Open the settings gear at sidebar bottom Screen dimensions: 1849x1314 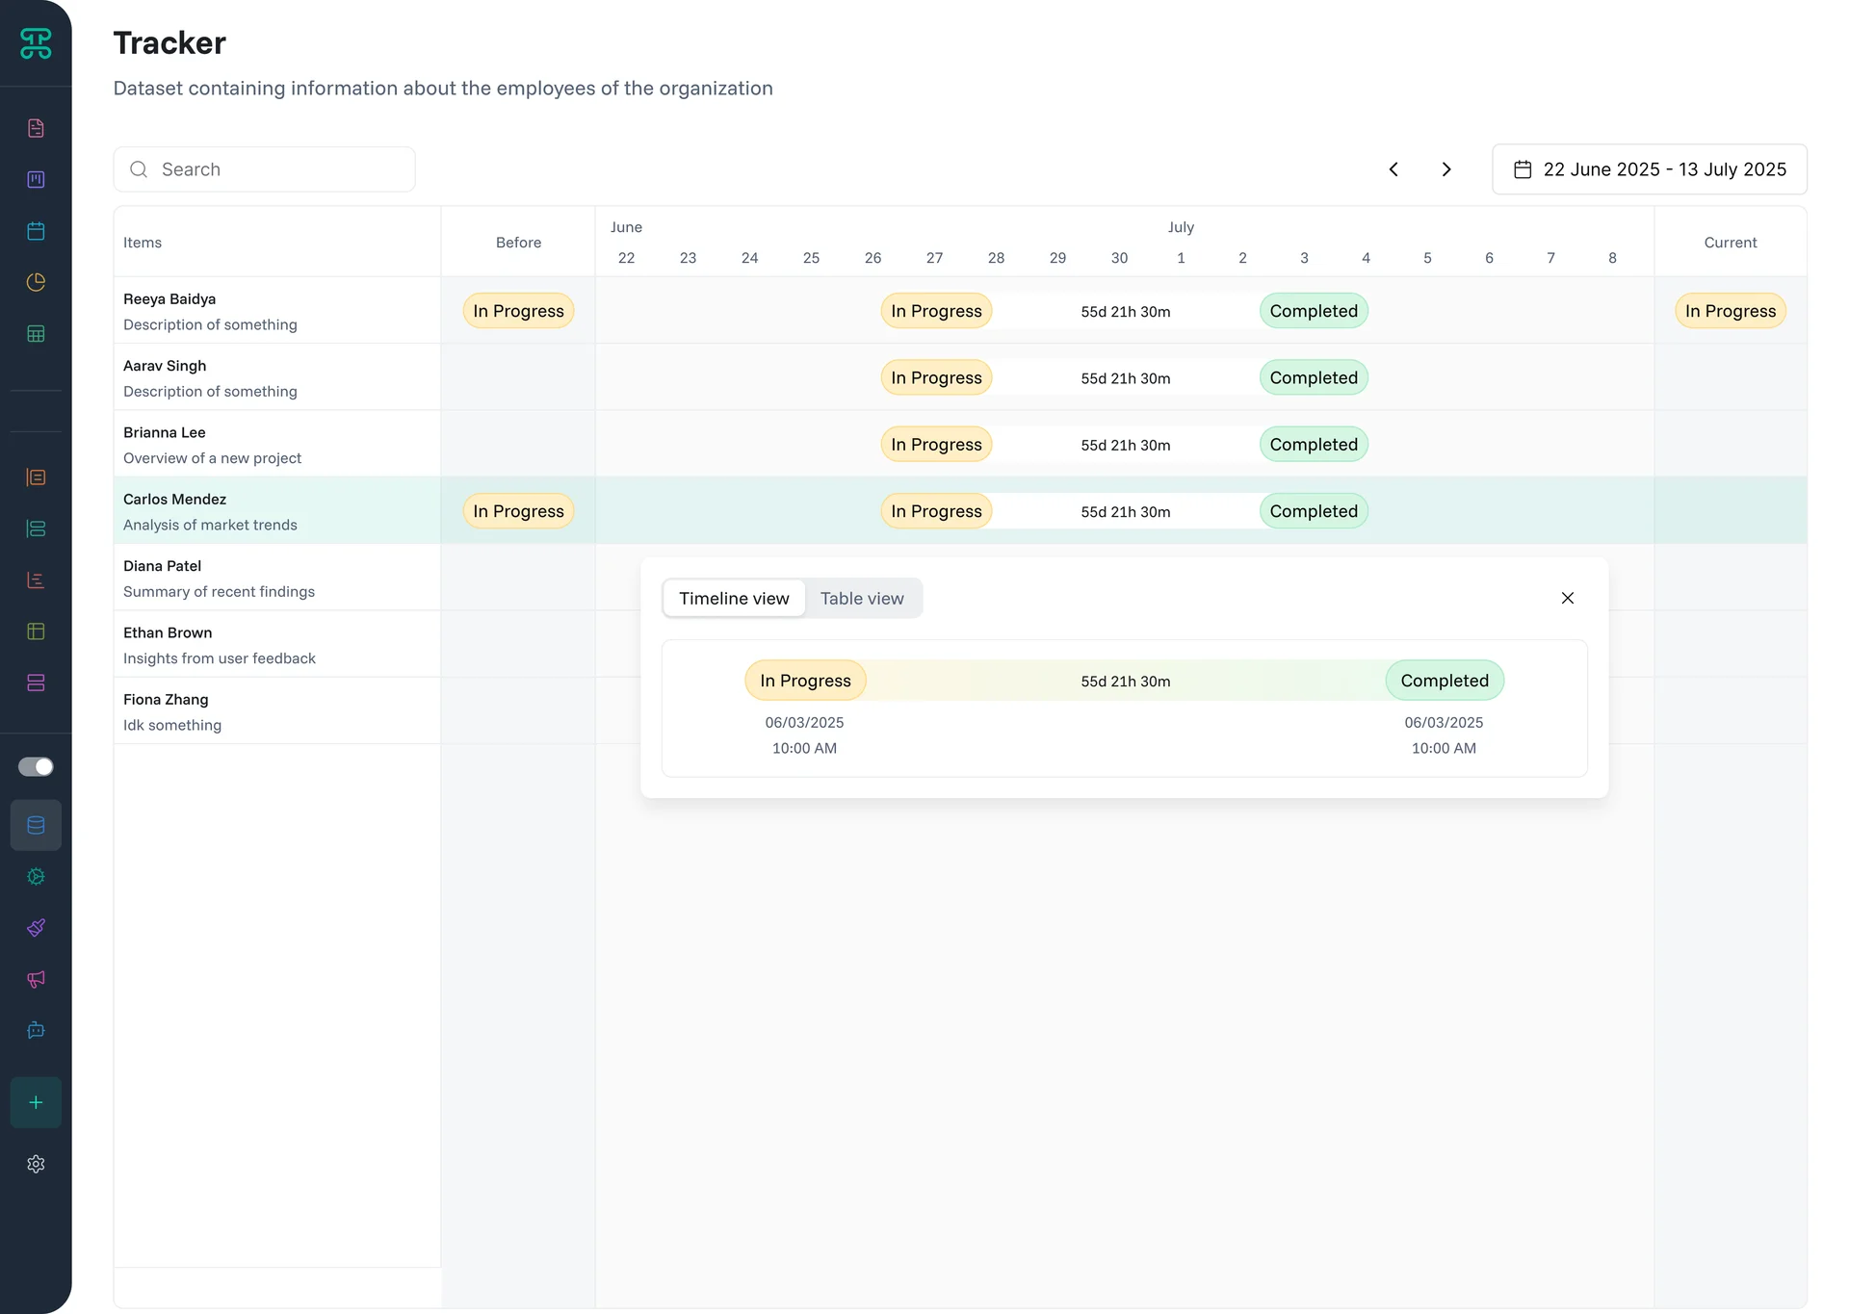click(36, 1164)
